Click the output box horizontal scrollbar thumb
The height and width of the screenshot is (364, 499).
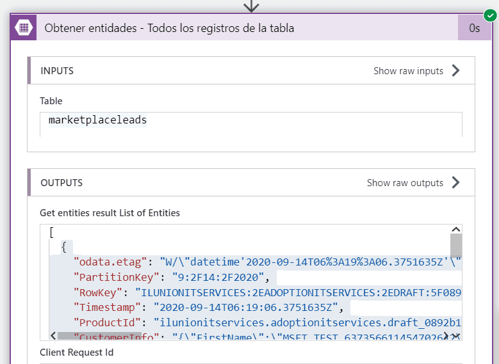[x=99, y=336]
